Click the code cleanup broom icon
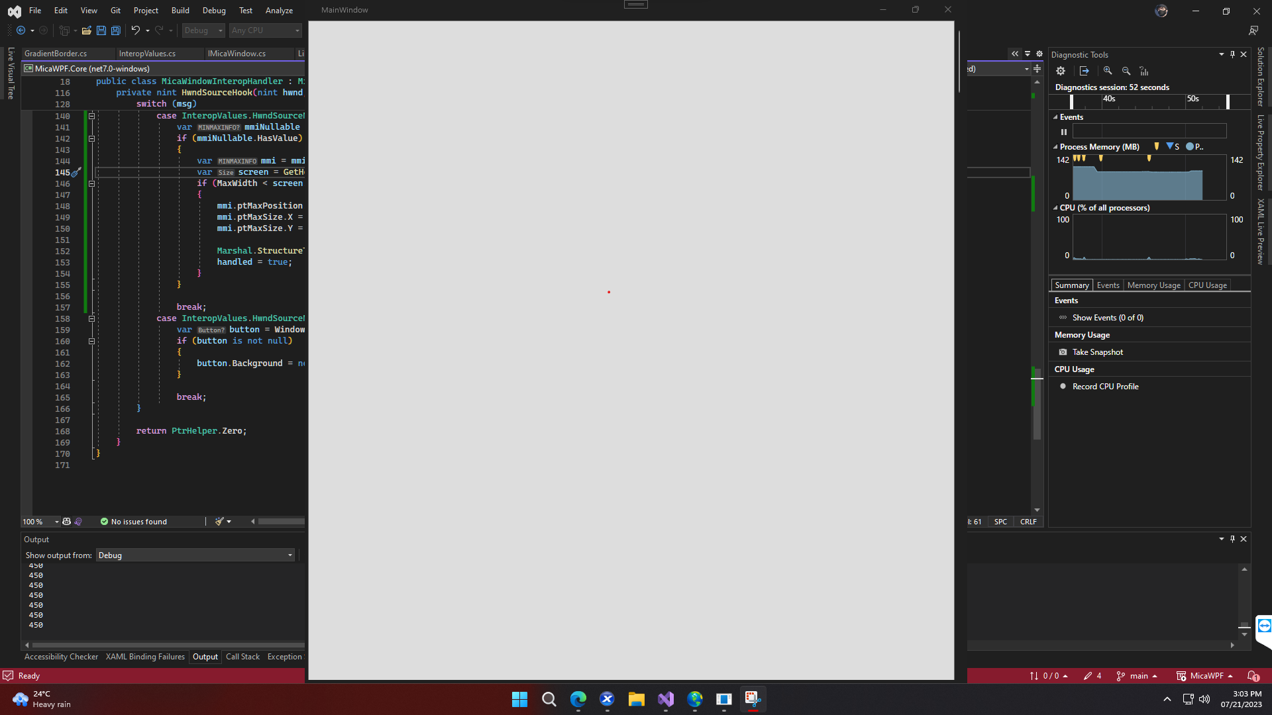The width and height of the screenshot is (1272, 715). tap(219, 522)
